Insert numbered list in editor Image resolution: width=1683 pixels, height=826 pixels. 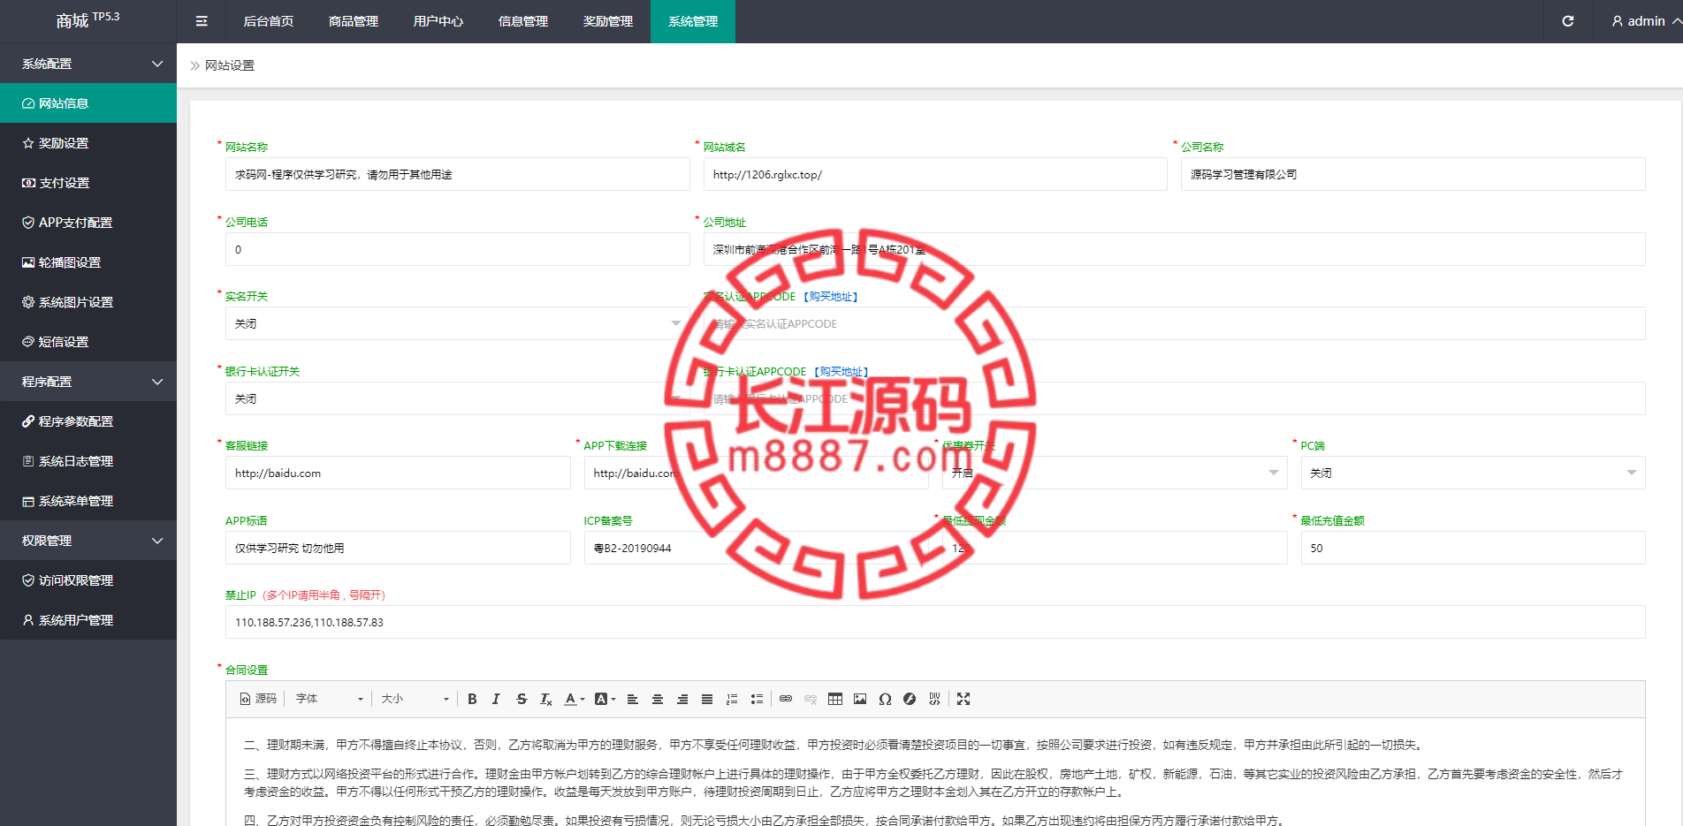pyautogui.click(x=732, y=699)
